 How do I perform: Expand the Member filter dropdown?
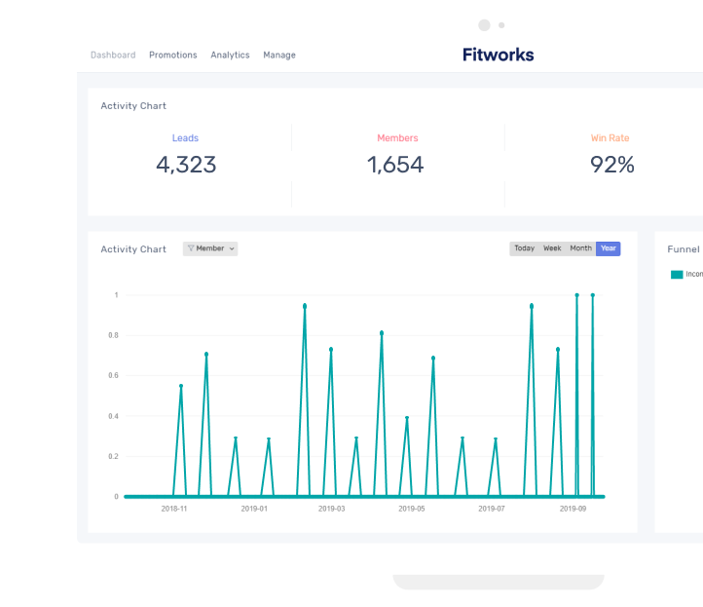[210, 248]
